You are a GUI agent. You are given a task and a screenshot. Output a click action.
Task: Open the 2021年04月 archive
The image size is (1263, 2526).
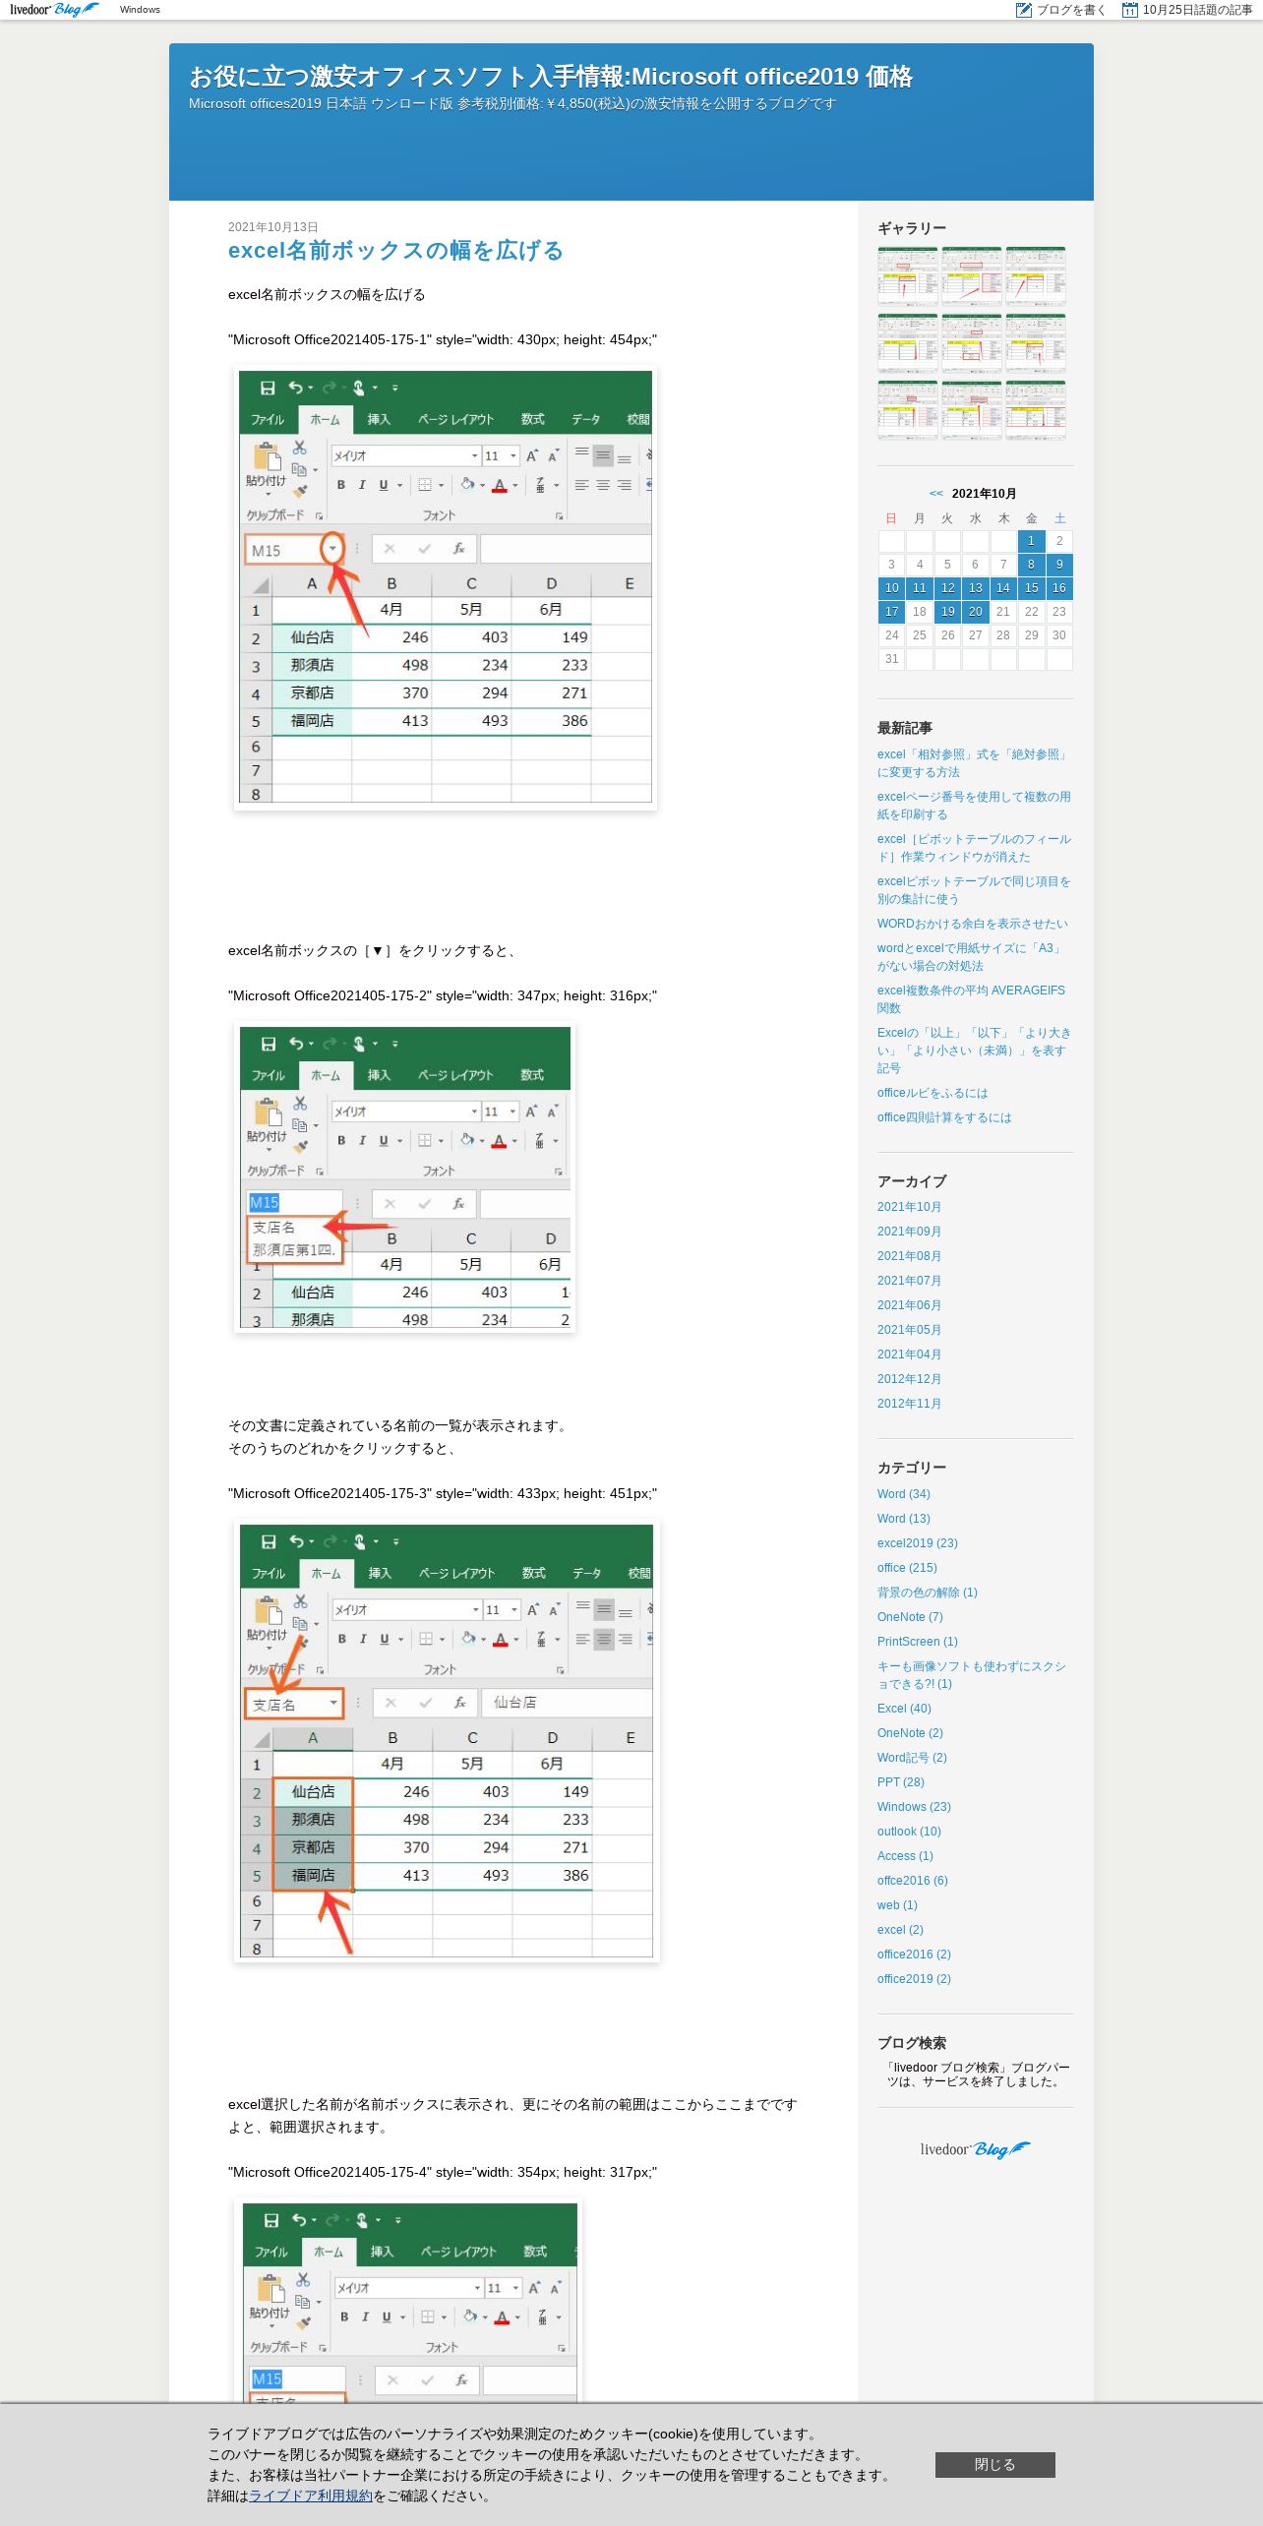(909, 1354)
